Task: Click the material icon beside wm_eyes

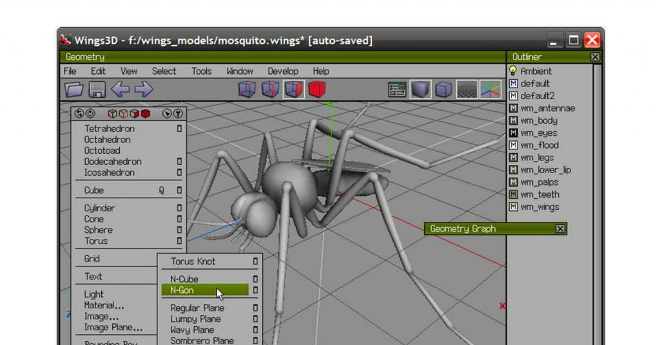Action: pos(513,133)
